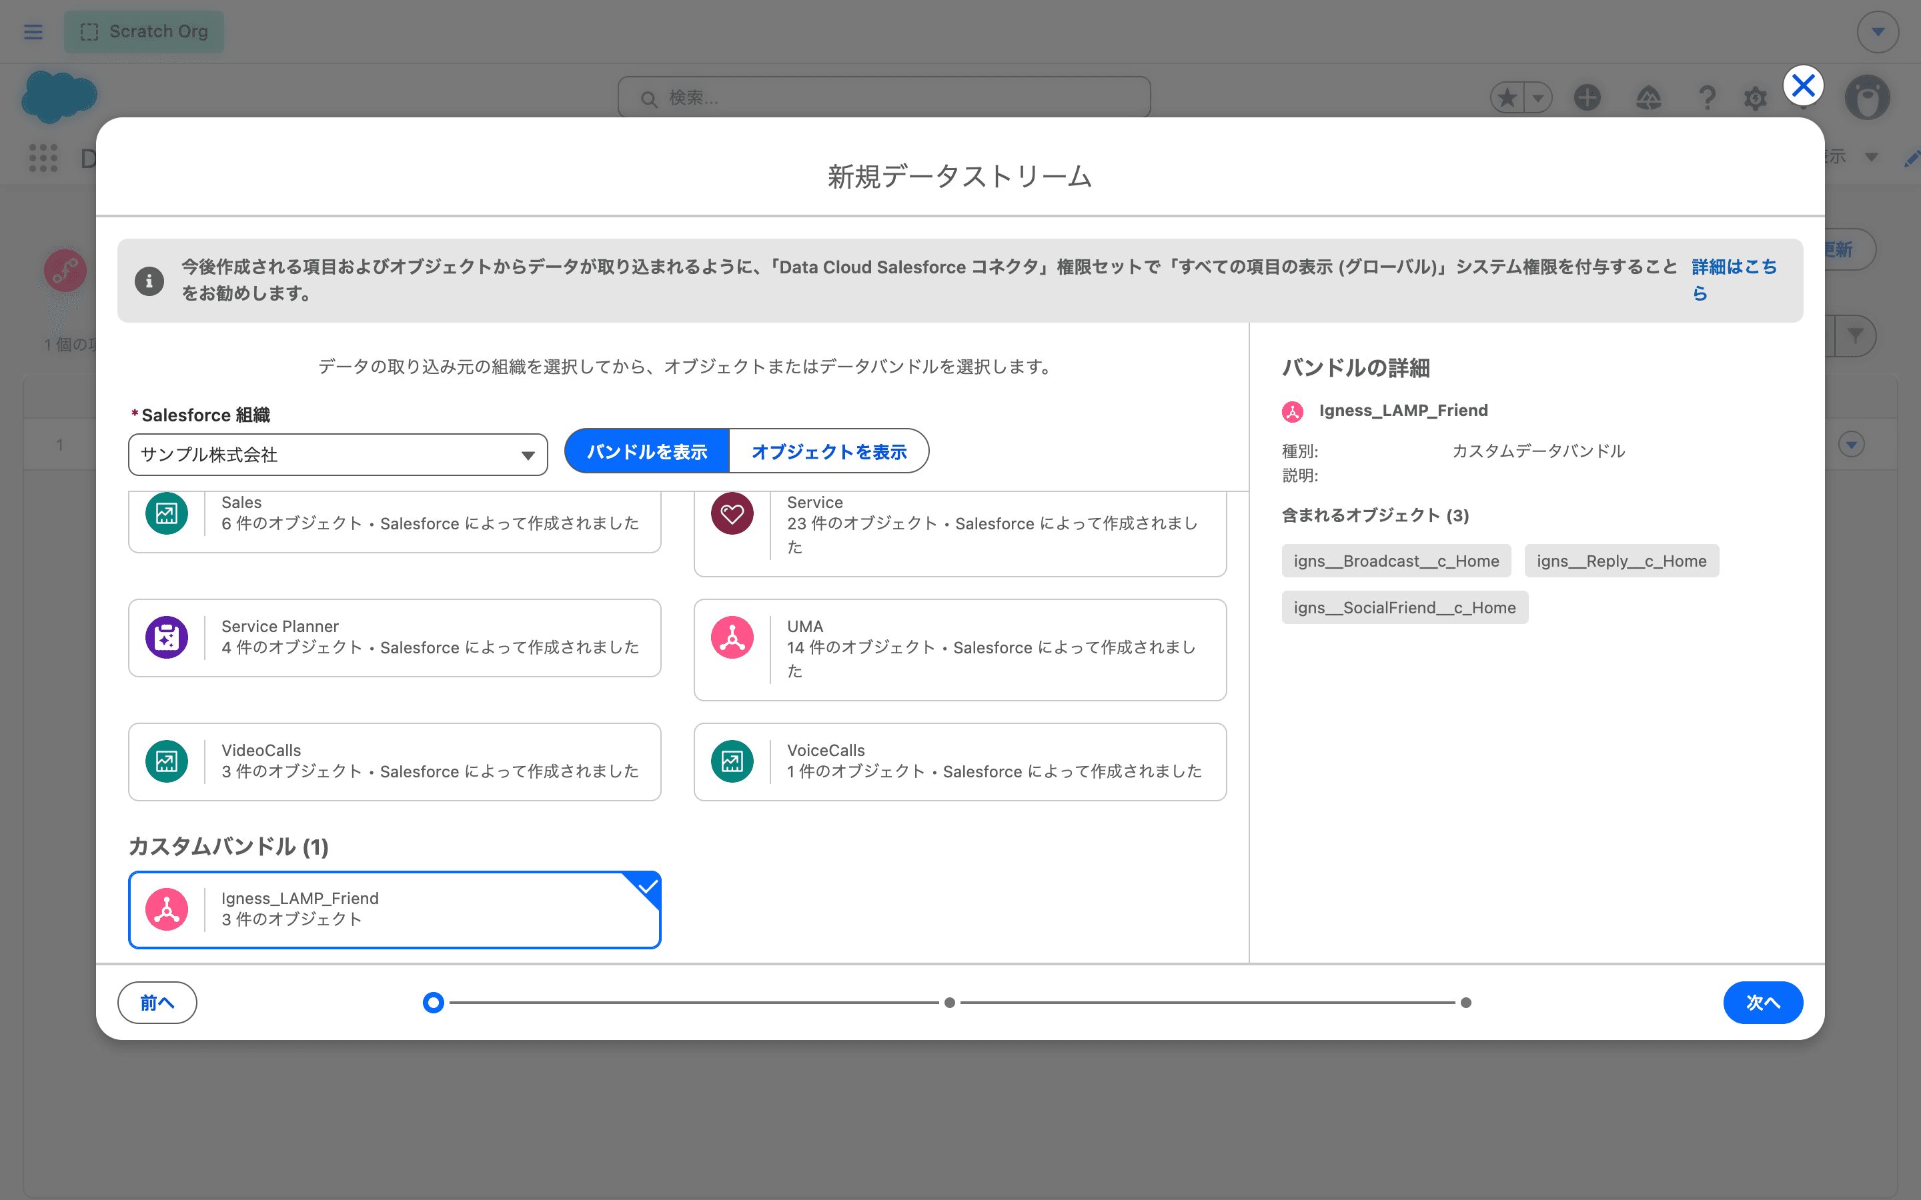Viewport: 1921px width, 1200px height.
Task: Click the first progress step indicator
Action: (x=434, y=1003)
